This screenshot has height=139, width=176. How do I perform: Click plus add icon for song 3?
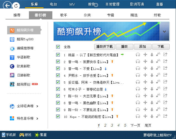(145, 69)
